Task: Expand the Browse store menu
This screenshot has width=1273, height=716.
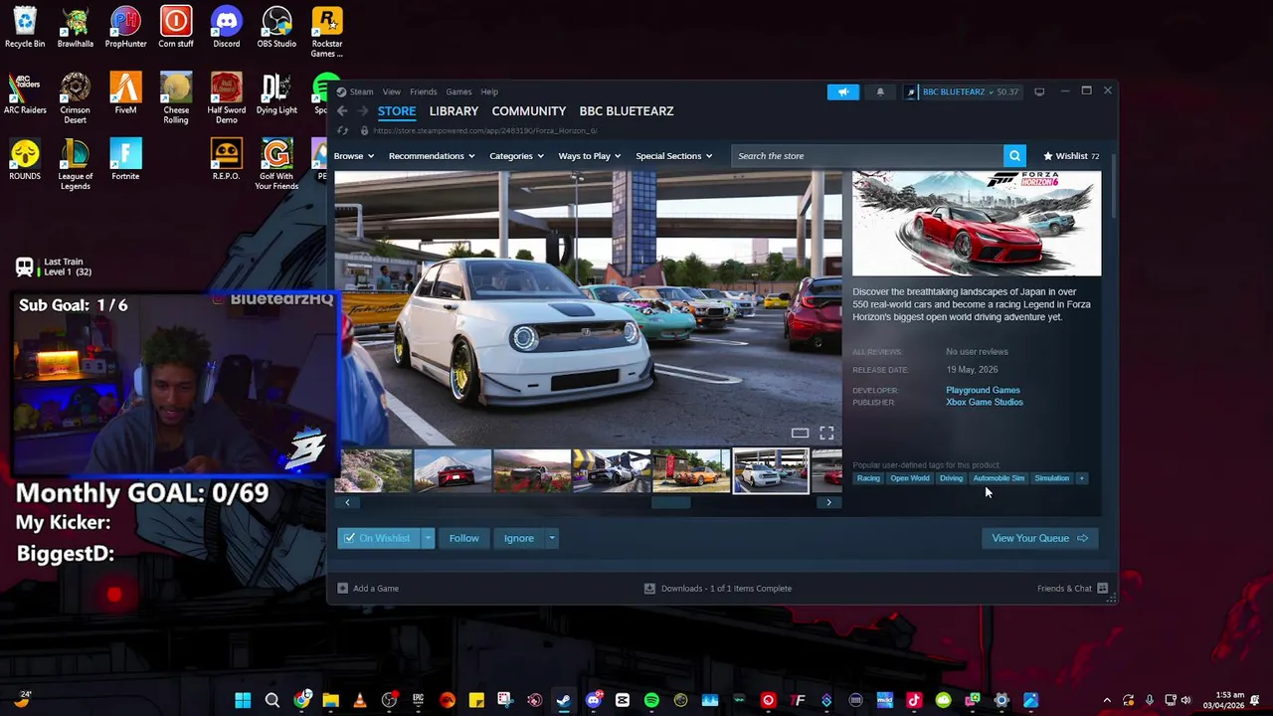Action: tap(354, 156)
